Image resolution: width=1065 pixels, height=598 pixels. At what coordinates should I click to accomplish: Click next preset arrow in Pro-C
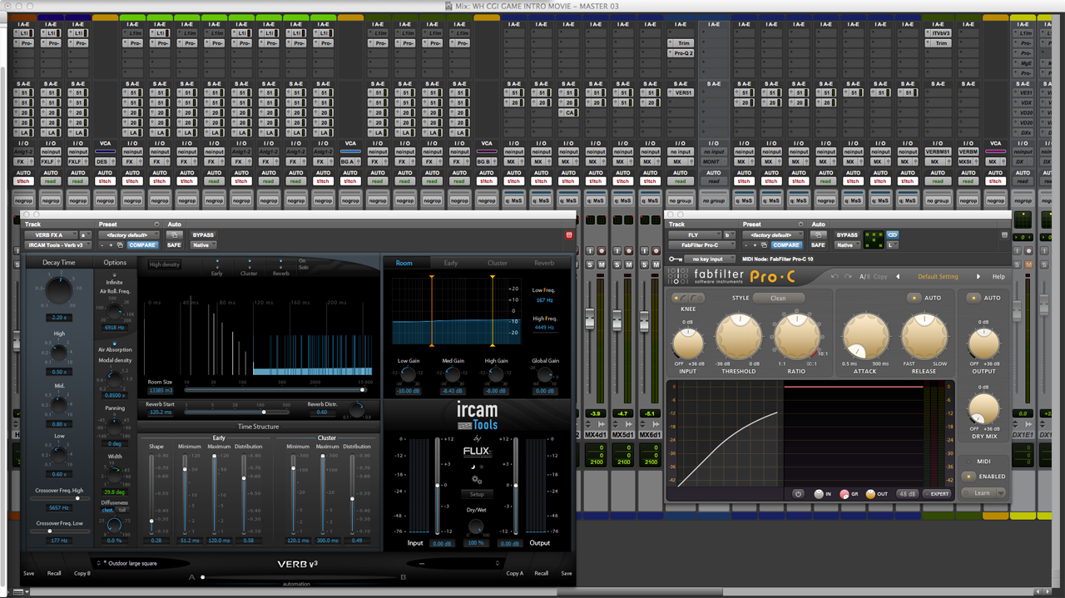978,276
